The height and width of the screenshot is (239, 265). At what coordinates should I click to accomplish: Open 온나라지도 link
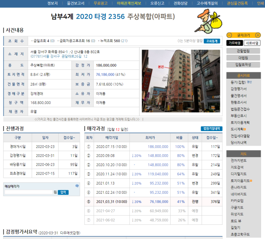239,187
